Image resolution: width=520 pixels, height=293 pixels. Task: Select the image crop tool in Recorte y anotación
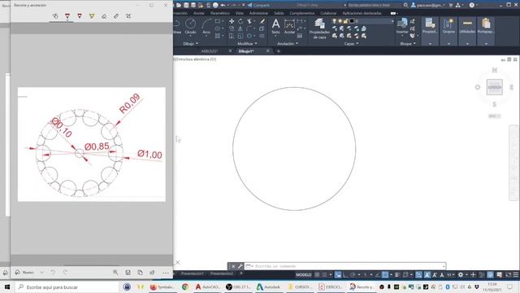tap(128, 16)
